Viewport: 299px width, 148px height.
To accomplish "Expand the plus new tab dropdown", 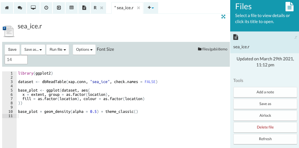I will pos(151,7).
